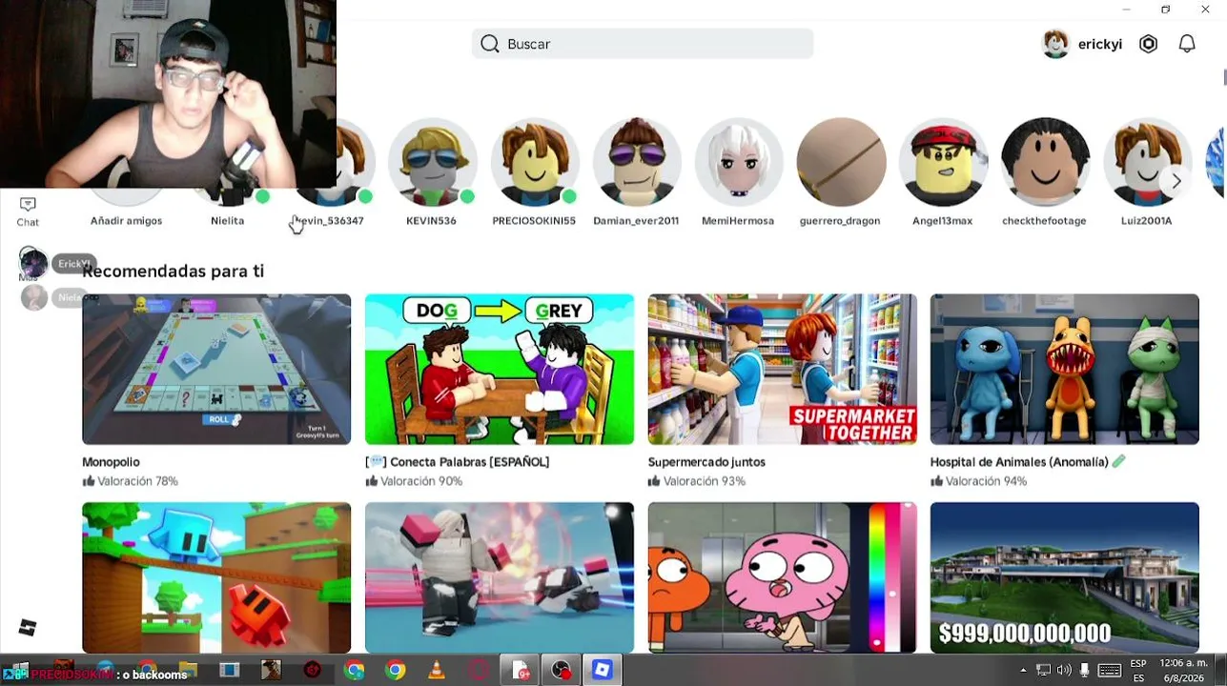Viewport: 1227px width, 686px height.
Task: Open the Gumball characters game thumbnail
Action: [x=782, y=577]
